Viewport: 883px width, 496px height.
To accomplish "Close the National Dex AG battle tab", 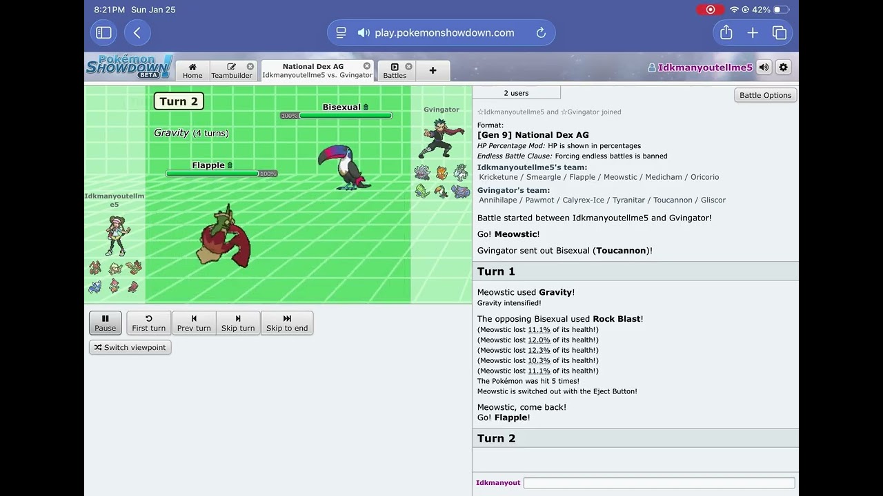I will (x=367, y=66).
